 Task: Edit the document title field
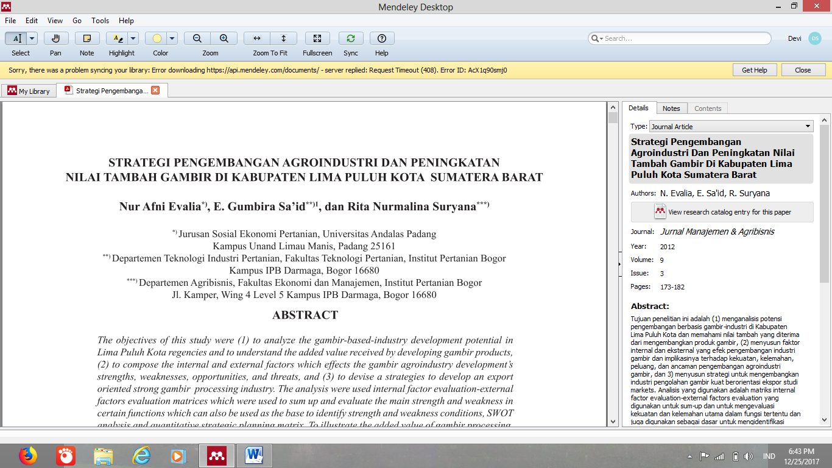(721, 158)
